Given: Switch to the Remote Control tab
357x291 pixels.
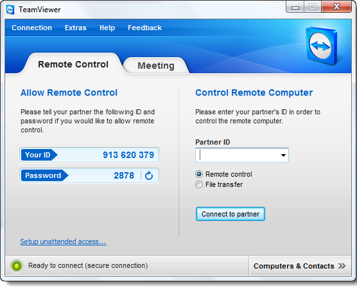Looking at the screenshot, I should 73,64.
